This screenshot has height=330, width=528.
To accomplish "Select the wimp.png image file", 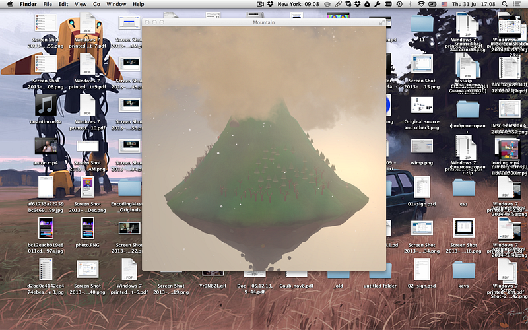I will point(422,146).
